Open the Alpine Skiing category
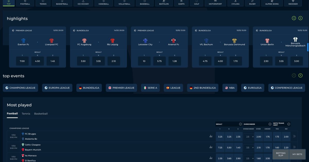 (x=272, y=3)
